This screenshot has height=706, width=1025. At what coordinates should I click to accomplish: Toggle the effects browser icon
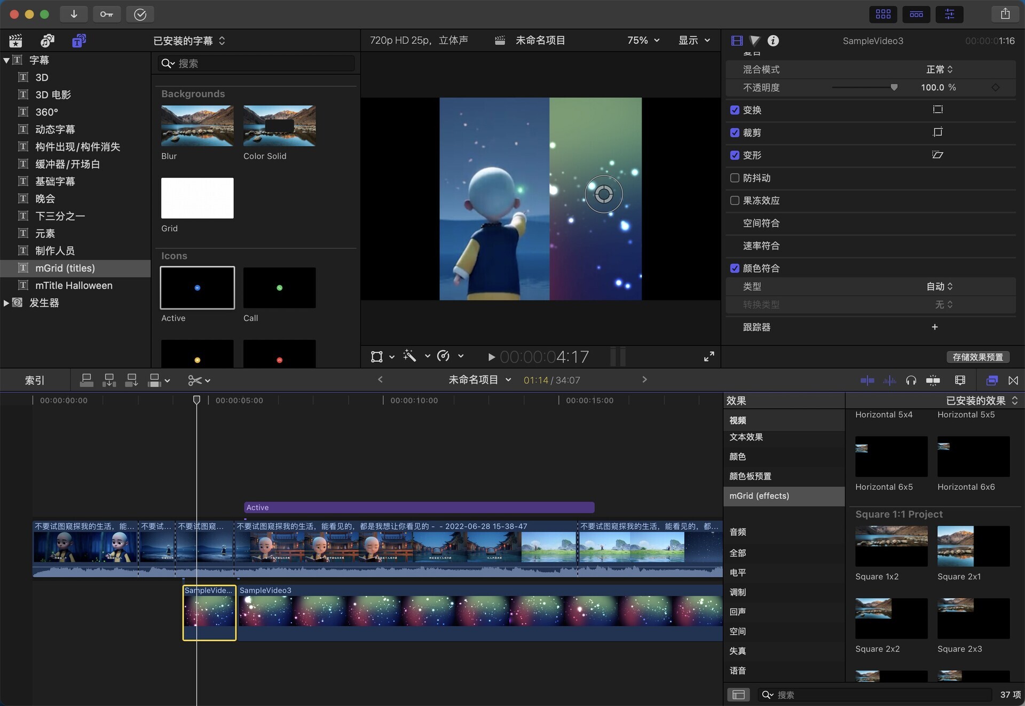992,380
